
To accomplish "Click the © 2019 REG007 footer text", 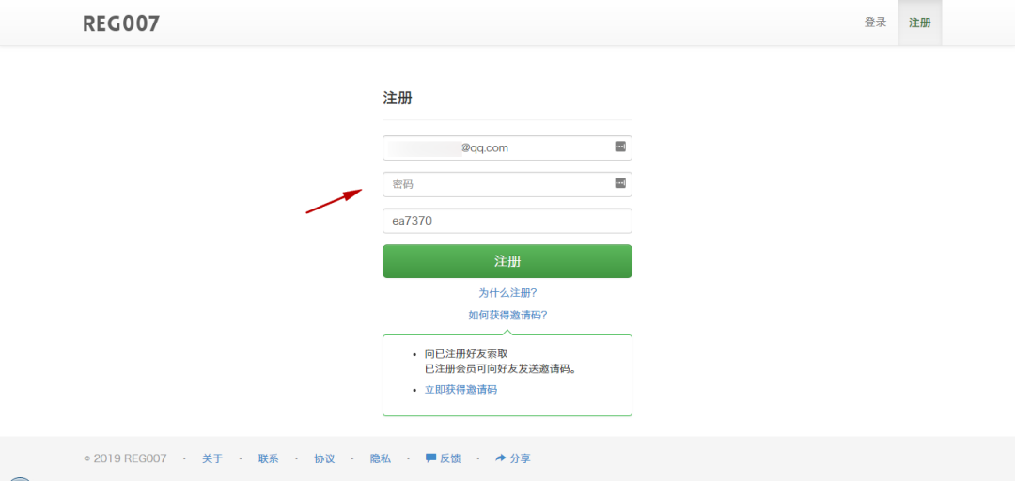I will coord(126,458).
